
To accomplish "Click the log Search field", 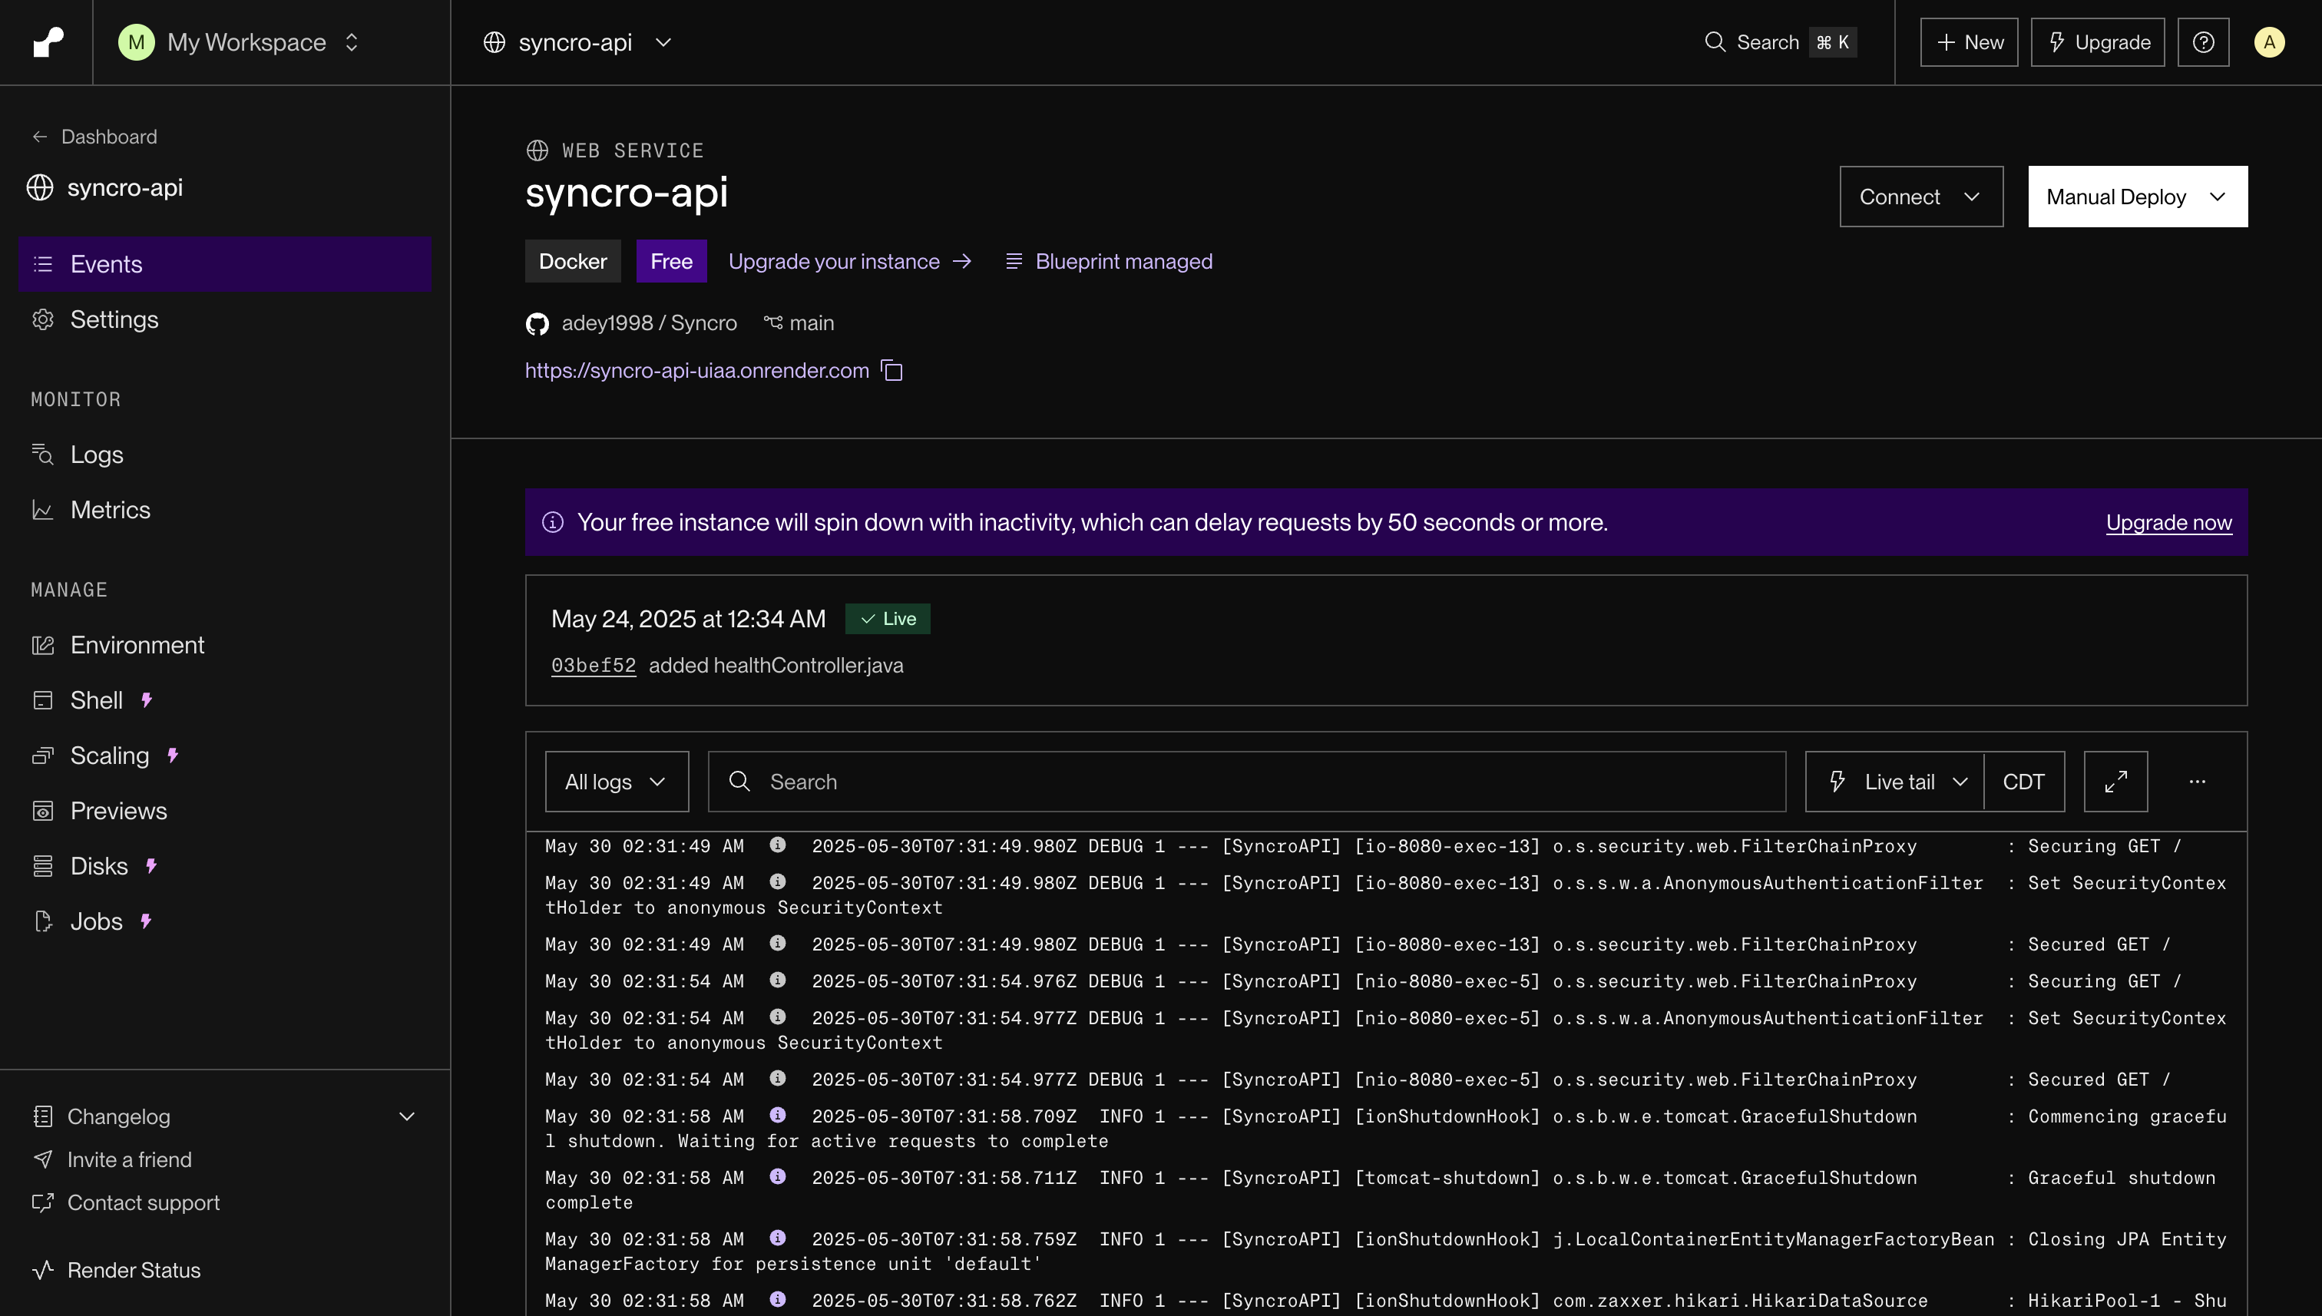I will 1246,782.
